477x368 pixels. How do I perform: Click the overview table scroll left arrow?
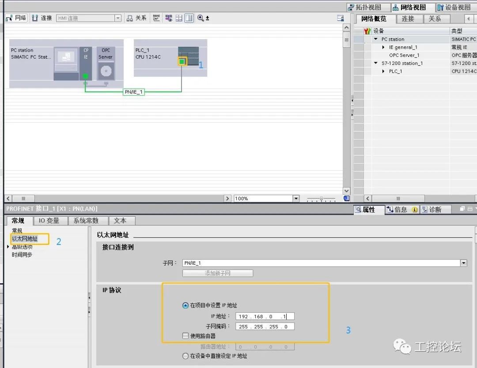(x=367, y=199)
